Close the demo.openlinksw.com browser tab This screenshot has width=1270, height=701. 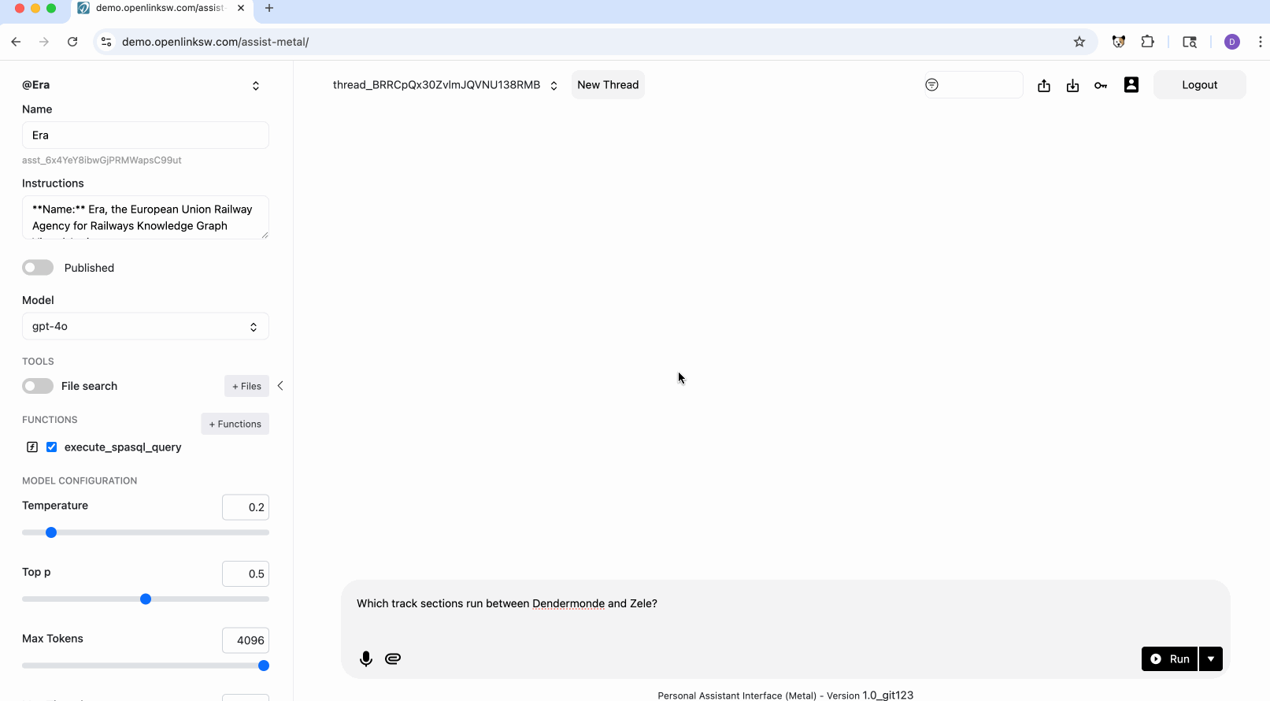click(241, 8)
